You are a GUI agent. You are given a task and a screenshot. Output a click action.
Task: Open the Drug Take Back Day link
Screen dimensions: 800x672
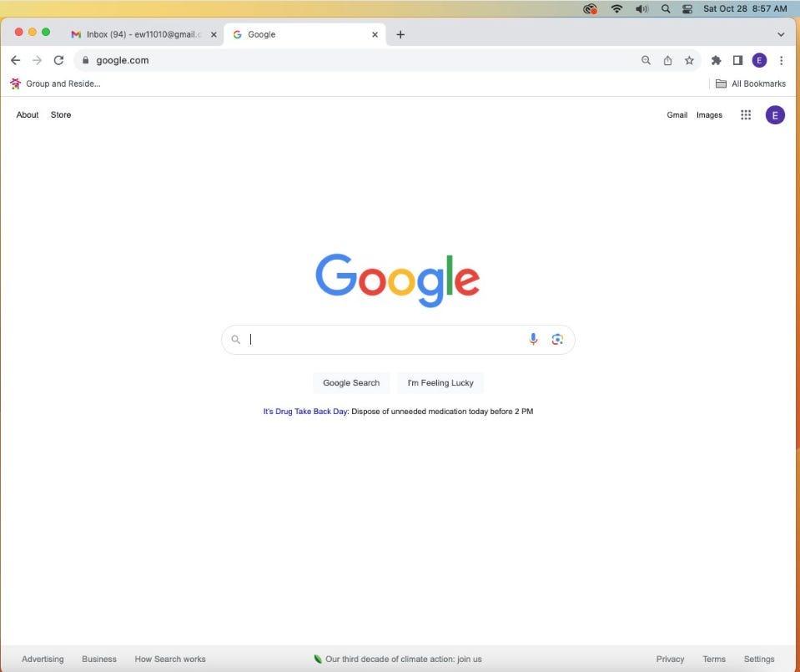click(x=305, y=412)
